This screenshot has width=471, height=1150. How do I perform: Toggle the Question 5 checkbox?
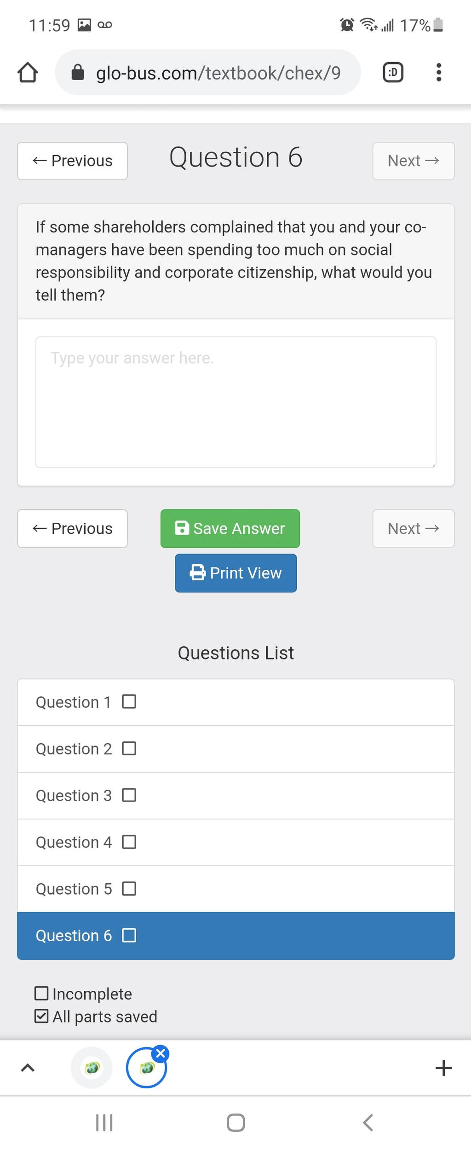(x=129, y=889)
